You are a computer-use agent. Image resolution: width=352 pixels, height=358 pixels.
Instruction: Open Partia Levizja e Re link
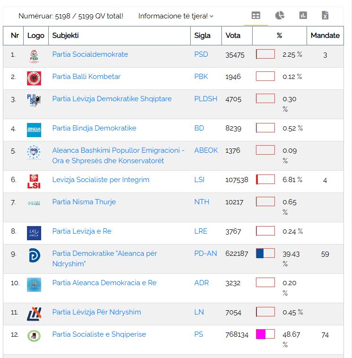82,231
